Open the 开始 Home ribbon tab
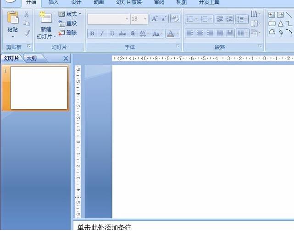294x231 pixels. click(31, 2)
